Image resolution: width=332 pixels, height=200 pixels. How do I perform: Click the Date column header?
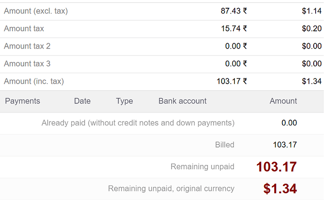(82, 101)
